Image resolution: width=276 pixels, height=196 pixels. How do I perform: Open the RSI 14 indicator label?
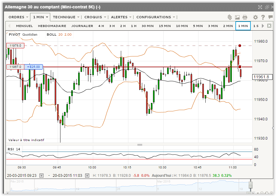(x=14, y=149)
